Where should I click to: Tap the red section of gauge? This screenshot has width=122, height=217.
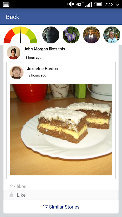tap(9, 37)
